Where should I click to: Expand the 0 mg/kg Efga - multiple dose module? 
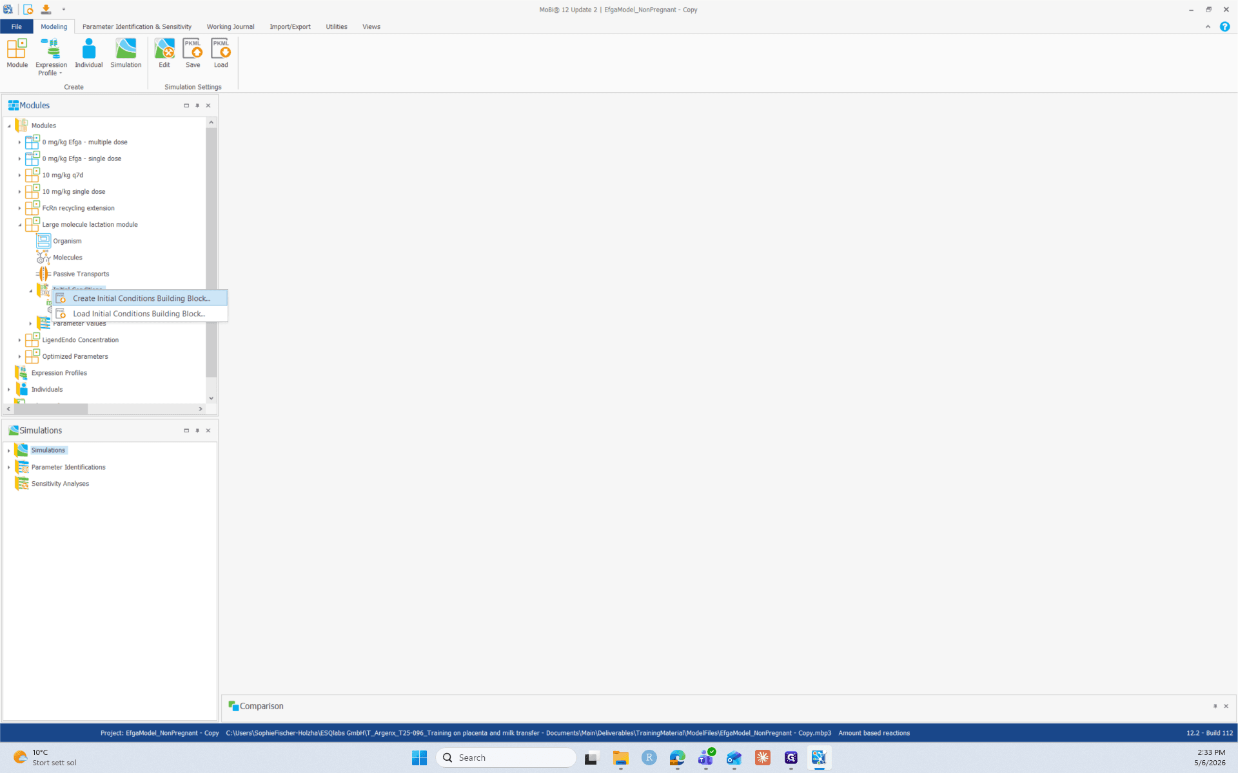click(19, 142)
